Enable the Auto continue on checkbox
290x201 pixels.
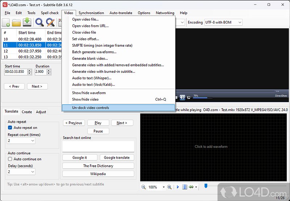click(10, 159)
